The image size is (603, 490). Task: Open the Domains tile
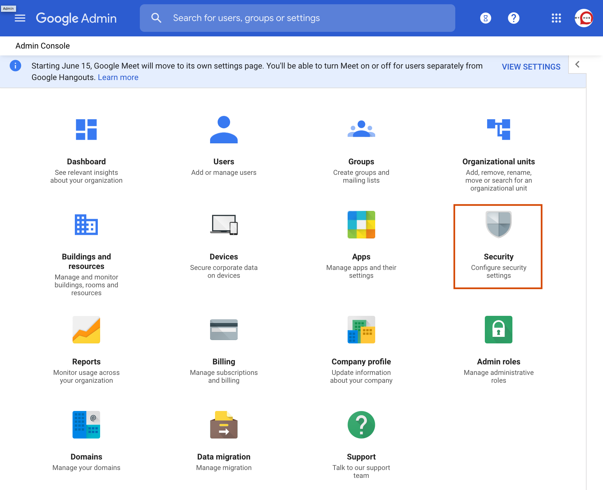click(x=86, y=441)
